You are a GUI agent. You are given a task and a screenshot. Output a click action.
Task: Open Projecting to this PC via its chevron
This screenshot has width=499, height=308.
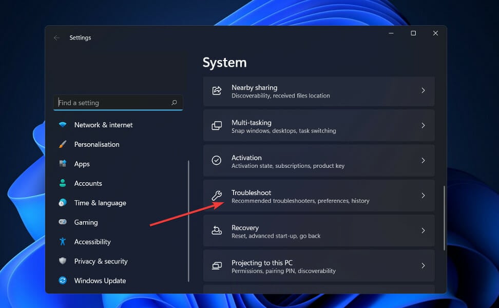423,266
